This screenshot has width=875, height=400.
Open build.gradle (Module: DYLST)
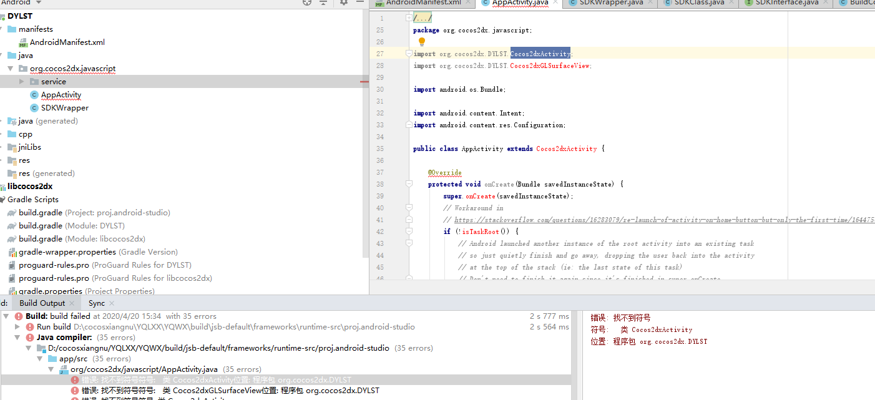(72, 226)
